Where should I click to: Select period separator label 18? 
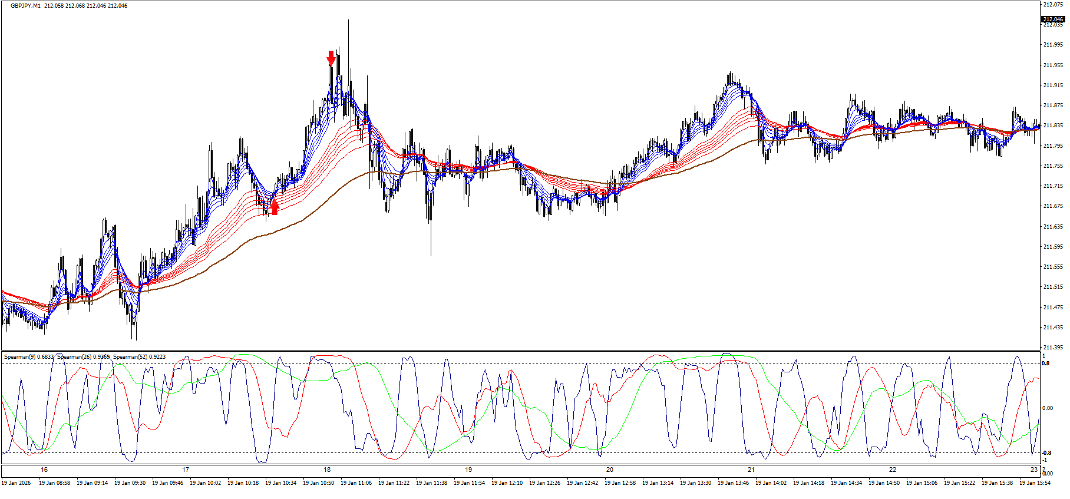click(327, 470)
